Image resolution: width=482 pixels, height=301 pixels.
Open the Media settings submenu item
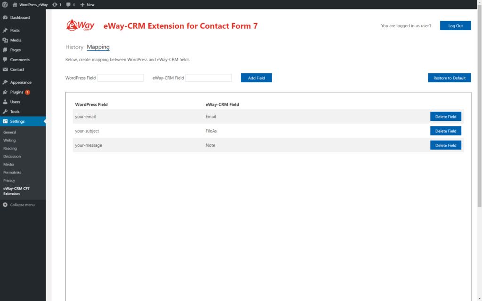coord(8,164)
